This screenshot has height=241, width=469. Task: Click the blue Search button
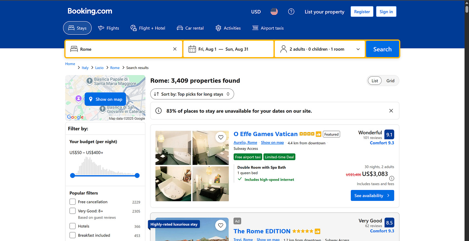tap(382, 49)
